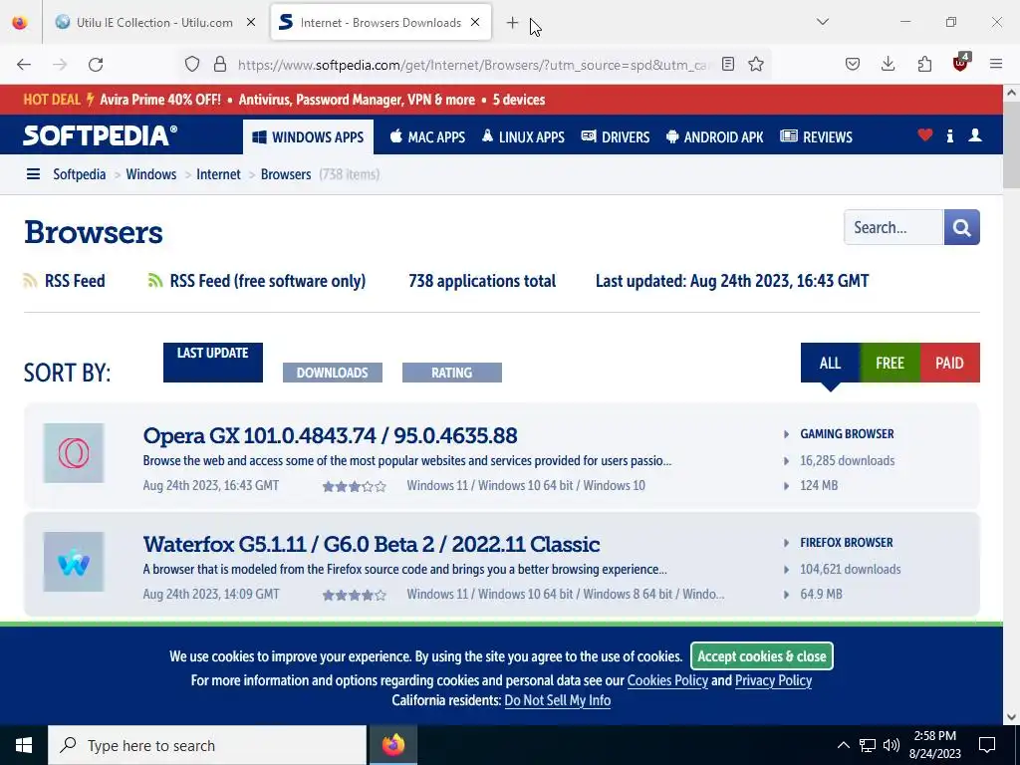1020x765 pixels.
Task: Save page to Pocket icon
Action: pos(853,64)
